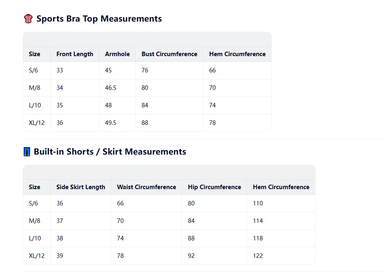Select the Built-in Shorts / Skirt Measurements heading

[x=110, y=152]
